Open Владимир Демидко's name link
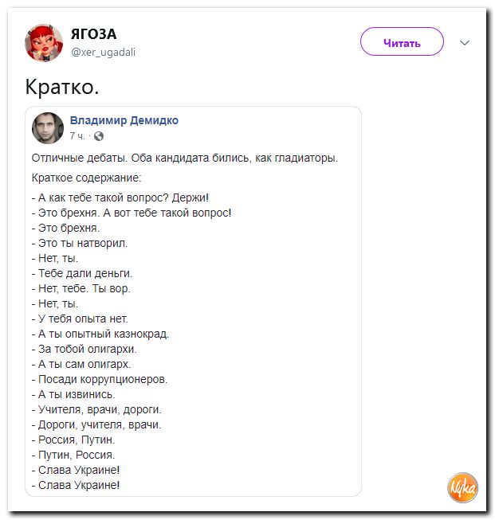The height and width of the screenshot is (520, 495). (124, 120)
